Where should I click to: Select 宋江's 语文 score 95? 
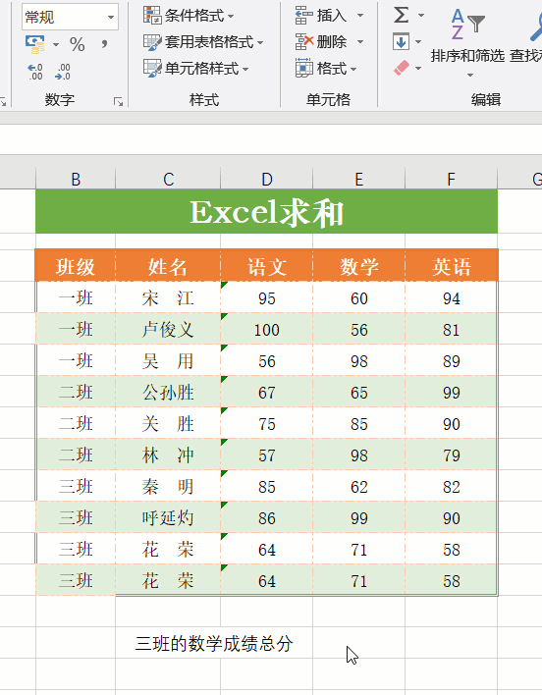coord(266,297)
